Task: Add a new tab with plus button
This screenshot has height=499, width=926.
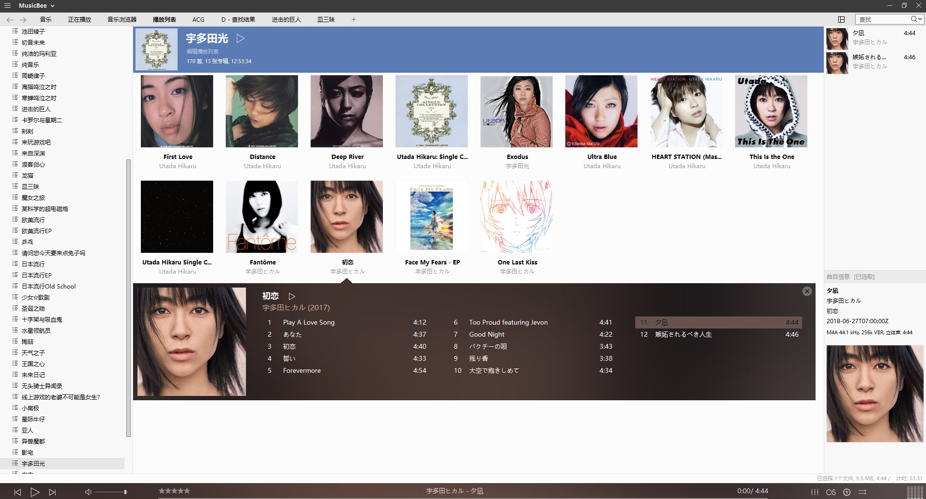Action: pyautogui.click(x=354, y=20)
